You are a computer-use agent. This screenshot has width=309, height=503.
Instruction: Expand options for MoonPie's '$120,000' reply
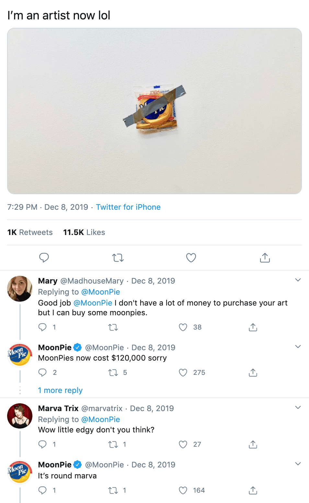pos(298,347)
